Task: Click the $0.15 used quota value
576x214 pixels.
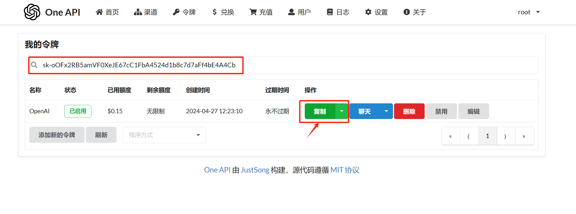Action: pos(115,111)
